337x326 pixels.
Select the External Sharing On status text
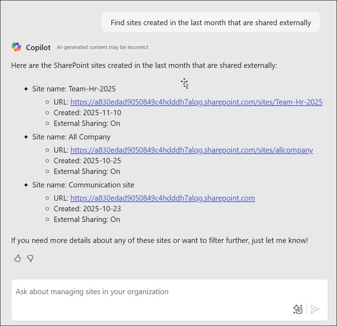(x=87, y=123)
